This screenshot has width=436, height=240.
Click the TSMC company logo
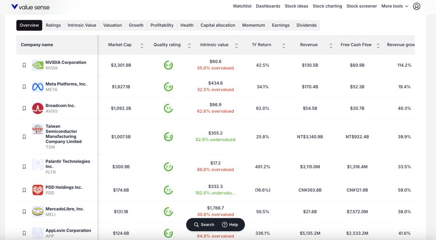37,129
